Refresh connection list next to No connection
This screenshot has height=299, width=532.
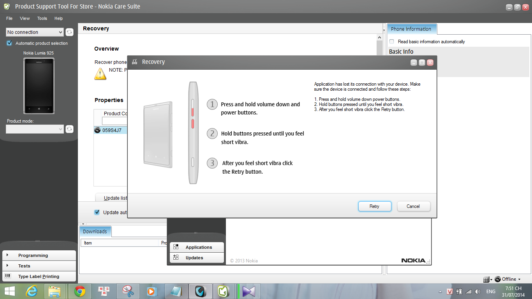tap(69, 32)
